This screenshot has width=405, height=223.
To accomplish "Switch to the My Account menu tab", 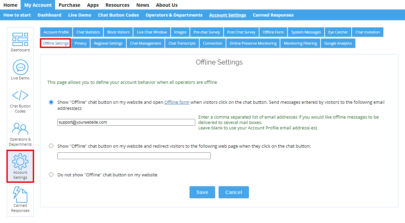I will pyautogui.click(x=37, y=5).
